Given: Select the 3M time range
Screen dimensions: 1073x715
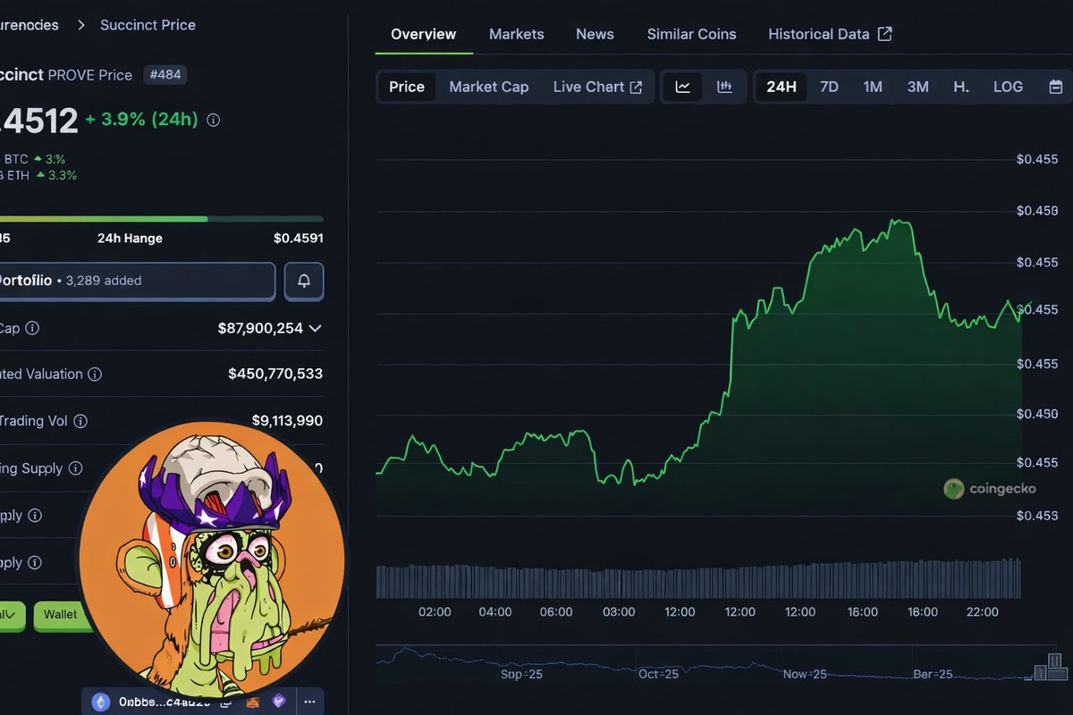Looking at the screenshot, I should tap(918, 87).
